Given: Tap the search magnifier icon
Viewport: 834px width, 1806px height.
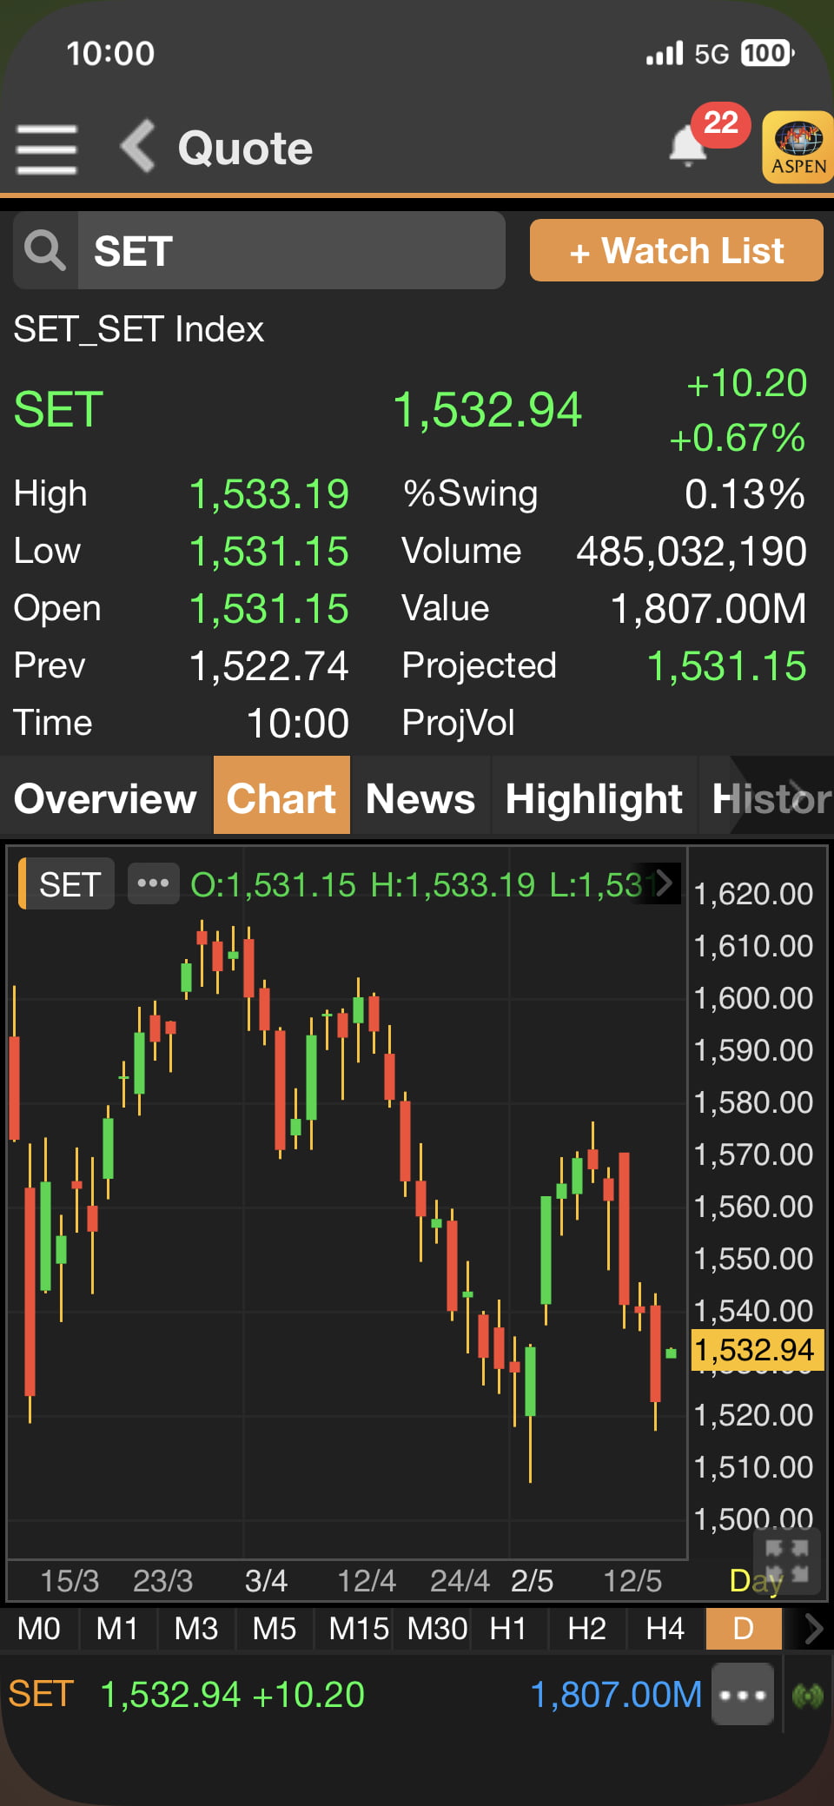Looking at the screenshot, I should point(45,251).
